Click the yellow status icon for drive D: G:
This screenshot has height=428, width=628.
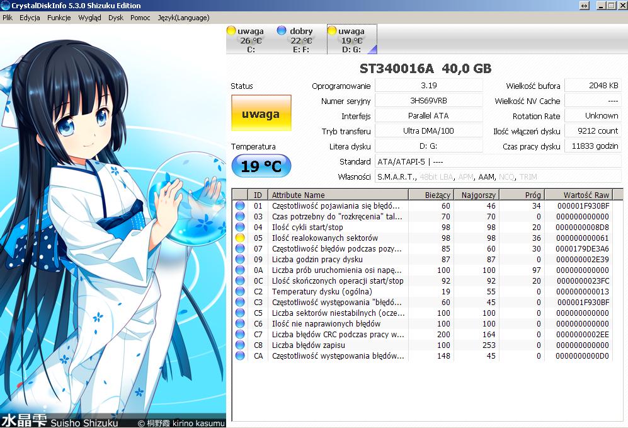coord(332,30)
